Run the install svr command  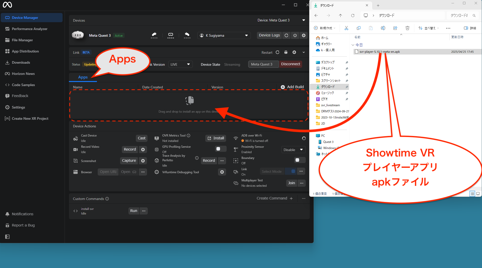point(134,211)
